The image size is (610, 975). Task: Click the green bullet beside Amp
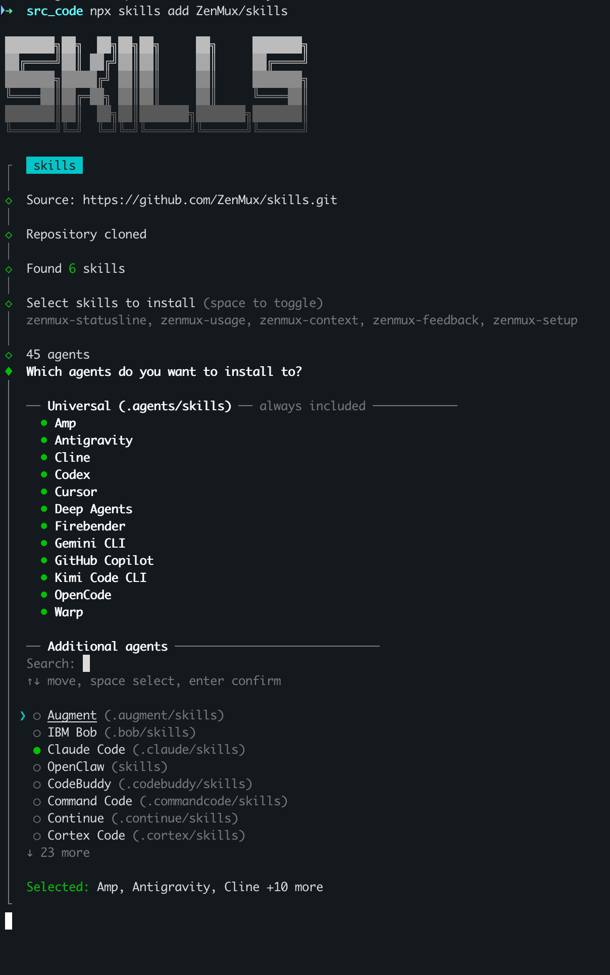[43, 422]
